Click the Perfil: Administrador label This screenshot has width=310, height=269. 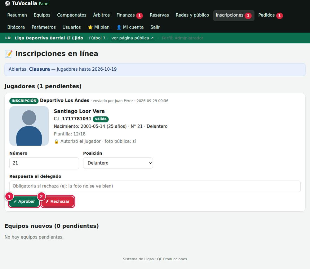coord(182,38)
